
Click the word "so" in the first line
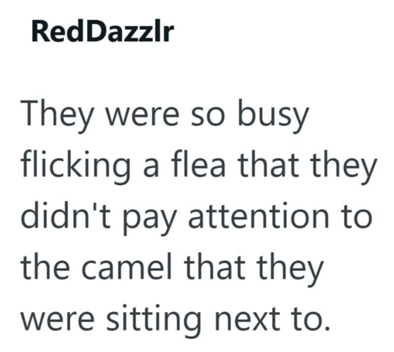pos(207,118)
